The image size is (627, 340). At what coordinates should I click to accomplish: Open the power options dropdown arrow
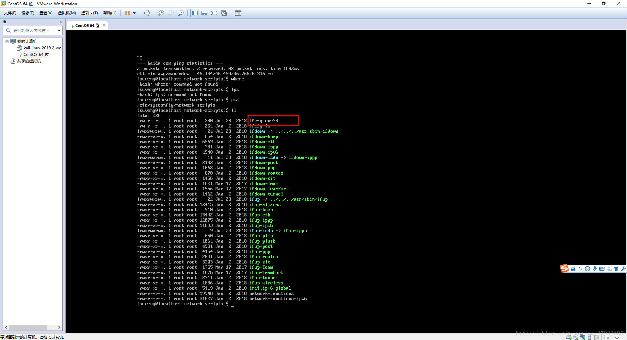(134, 13)
